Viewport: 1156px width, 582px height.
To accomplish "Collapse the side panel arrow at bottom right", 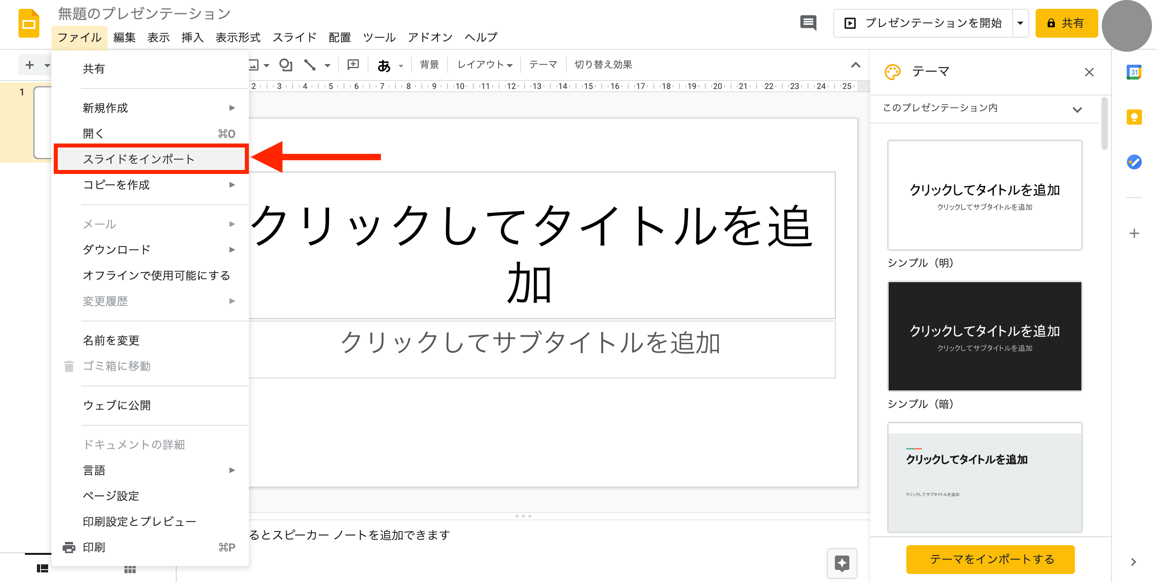I will [x=1134, y=562].
